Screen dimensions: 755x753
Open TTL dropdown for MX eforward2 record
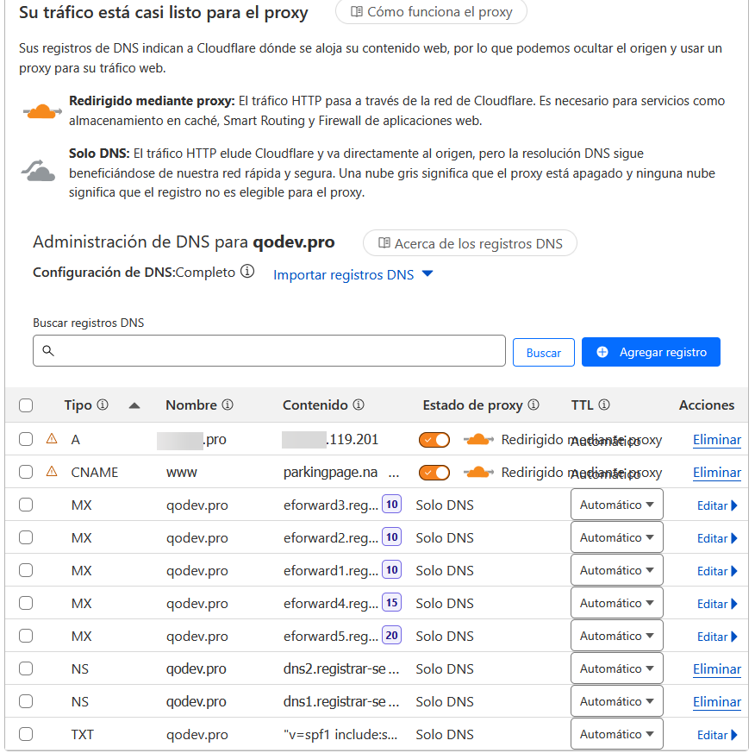(617, 537)
